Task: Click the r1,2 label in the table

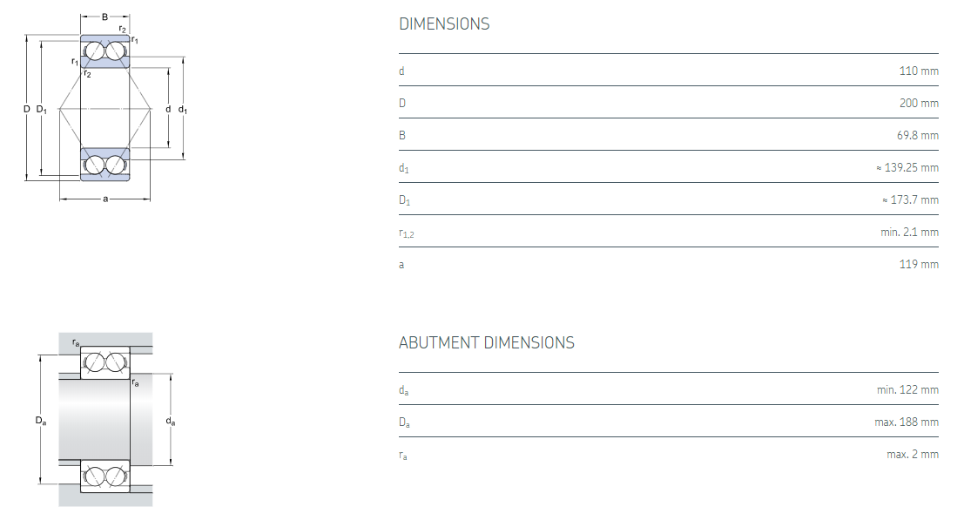Action: 408,233
